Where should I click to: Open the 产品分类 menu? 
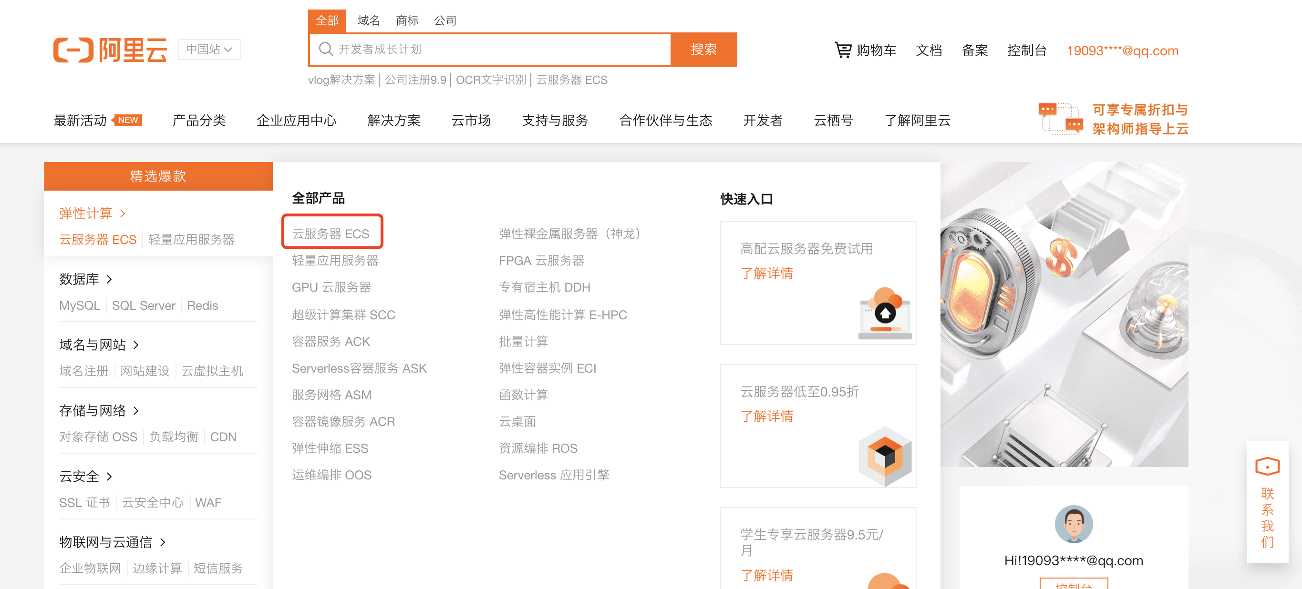199,120
